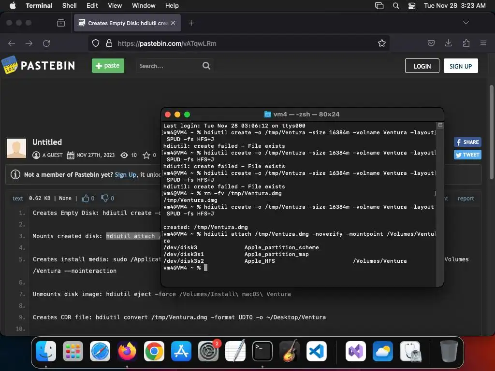495x371 pixels.
Task: Open the Apple menu
Action: 13,5
